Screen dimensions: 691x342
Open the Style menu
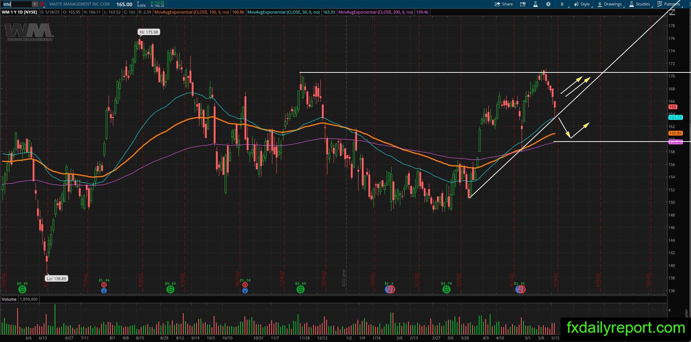(x=582, y=4)
